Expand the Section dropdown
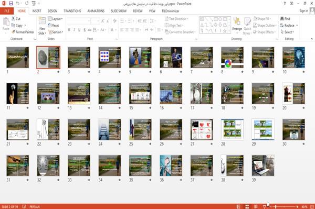This screenshot has width=315, height=209. click(x=56, y=32)
